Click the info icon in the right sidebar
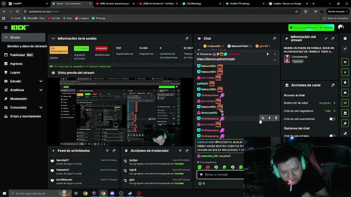Image resolution: width=351 pixels, height=197 pixels. point(345,39)
